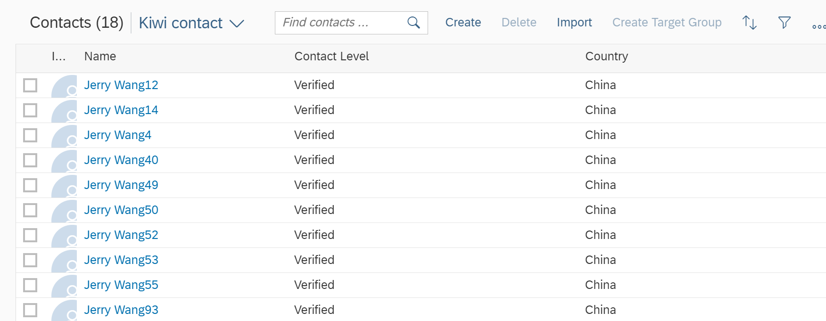Screen dimensions: 826x321
Task: Open contact Jerry Wang50
Action: 121,210
